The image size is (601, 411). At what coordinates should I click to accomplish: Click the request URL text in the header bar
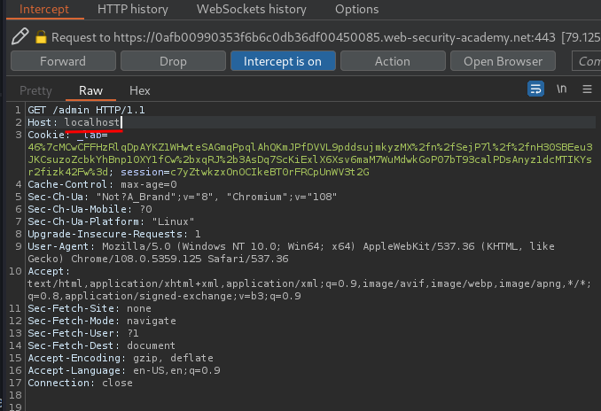tap(334, 37)
